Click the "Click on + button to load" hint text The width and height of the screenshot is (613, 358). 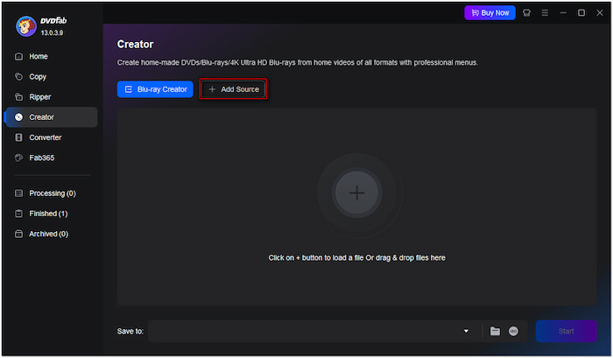(356, 258)
